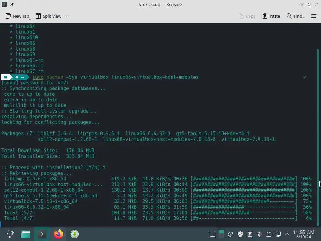Open the removable disk tray icon
This screenshot has height=241, width=321.
click(269, 234)
